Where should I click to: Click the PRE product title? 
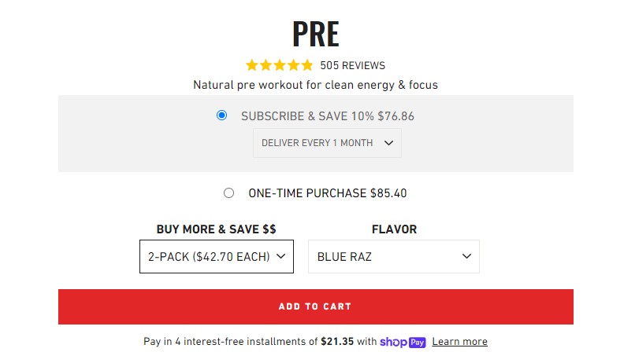point(315,34)
